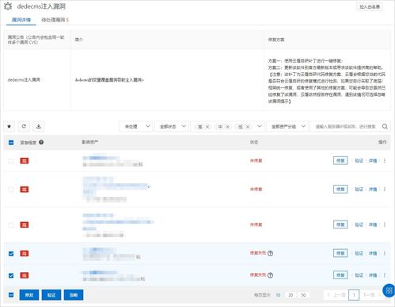This screenshot has width=395, height=307.
Task: Click the red 高 badge in first row
Action: 25,161
